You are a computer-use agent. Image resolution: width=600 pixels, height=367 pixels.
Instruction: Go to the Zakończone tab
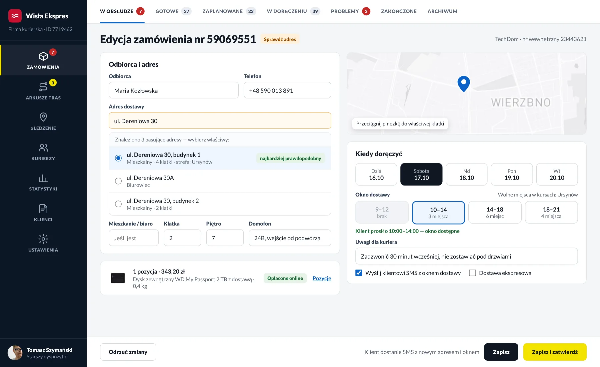(x=399, y=11)
